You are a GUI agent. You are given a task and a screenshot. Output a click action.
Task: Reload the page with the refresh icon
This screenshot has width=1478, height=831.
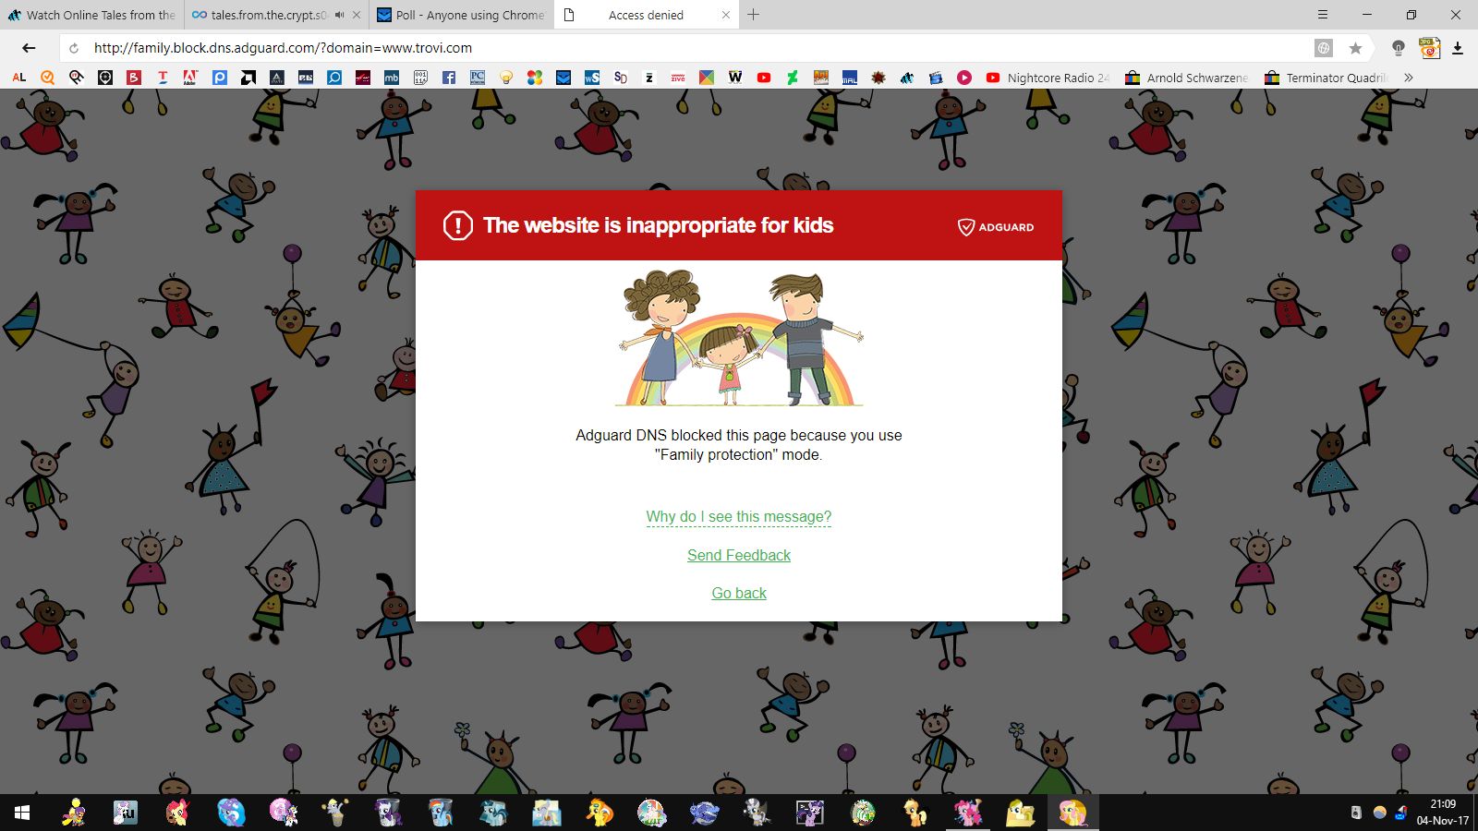(x=74, y=48)
